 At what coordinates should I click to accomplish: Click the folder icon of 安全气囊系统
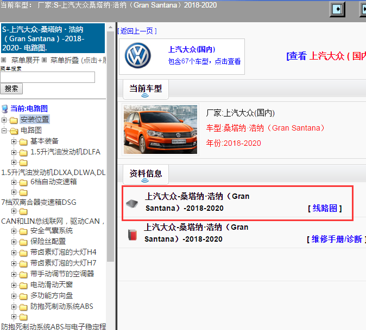click(23, 231)
